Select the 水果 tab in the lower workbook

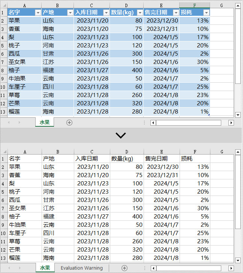45,268
